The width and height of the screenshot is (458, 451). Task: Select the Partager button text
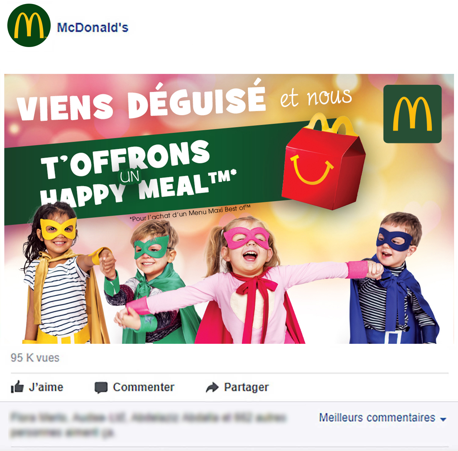[246, 387]
